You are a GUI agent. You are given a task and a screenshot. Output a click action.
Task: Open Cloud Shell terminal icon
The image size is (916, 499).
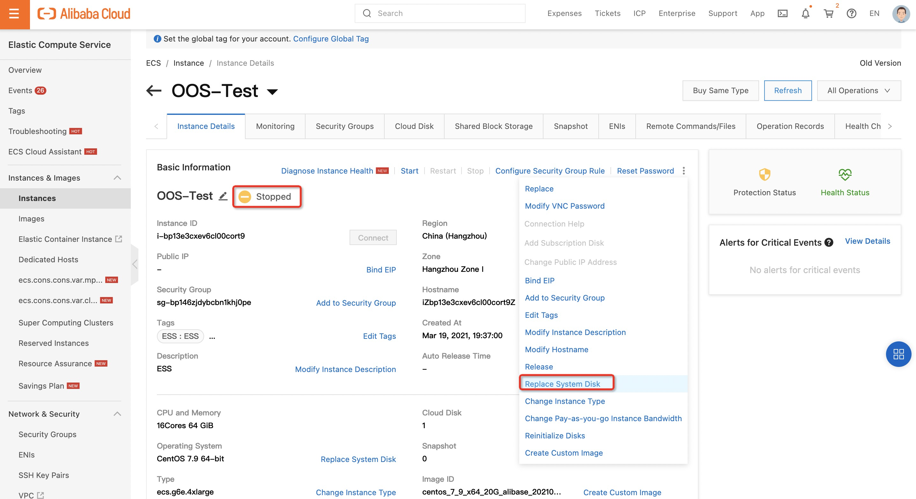click(x=782, y=13)
